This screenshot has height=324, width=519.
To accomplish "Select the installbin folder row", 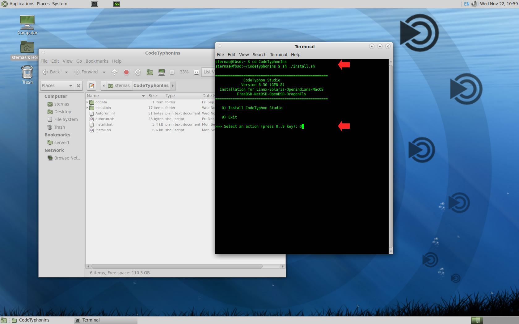I will point(150,108).
